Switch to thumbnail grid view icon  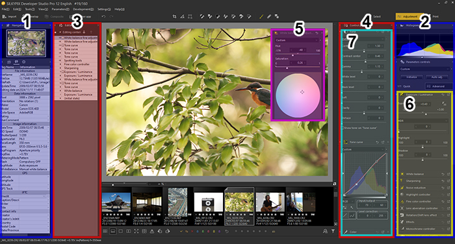(105, 231)
